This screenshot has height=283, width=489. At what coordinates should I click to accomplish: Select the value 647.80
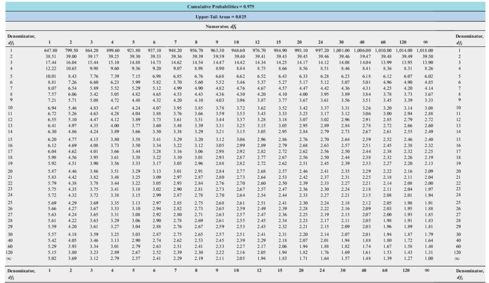click(51, 51)
